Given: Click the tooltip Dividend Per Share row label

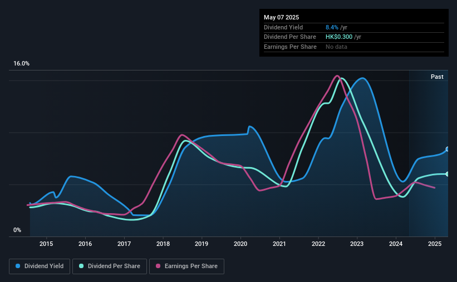Looking at the screenshot, I should coord(289,37).
